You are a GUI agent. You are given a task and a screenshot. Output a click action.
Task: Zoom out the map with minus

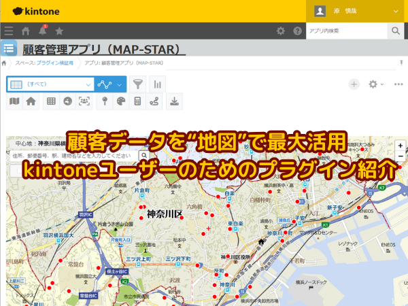coord(401,156)
